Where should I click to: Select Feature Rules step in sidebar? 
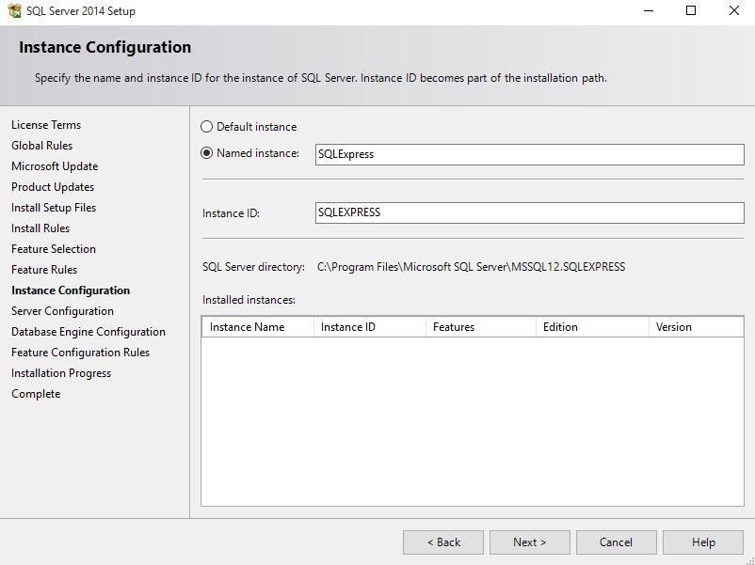click(44, 269)
